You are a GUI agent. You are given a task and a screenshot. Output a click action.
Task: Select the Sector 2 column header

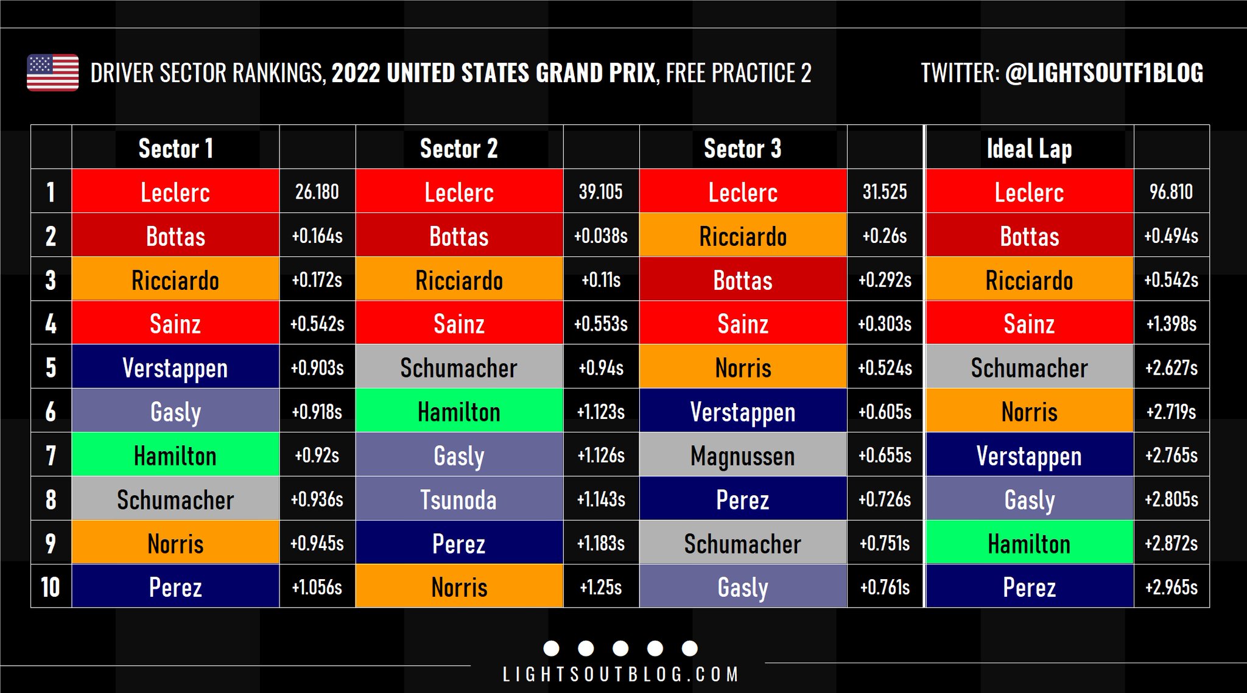(459, 149)
